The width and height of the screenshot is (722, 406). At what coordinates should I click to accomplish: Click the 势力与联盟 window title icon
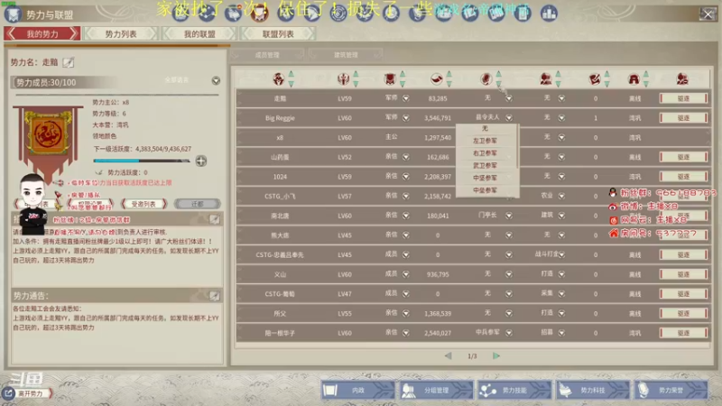pos(13,14)
